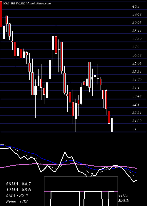
Task: Click the 39.68 price axis label
Action: [x=137, y=14]
